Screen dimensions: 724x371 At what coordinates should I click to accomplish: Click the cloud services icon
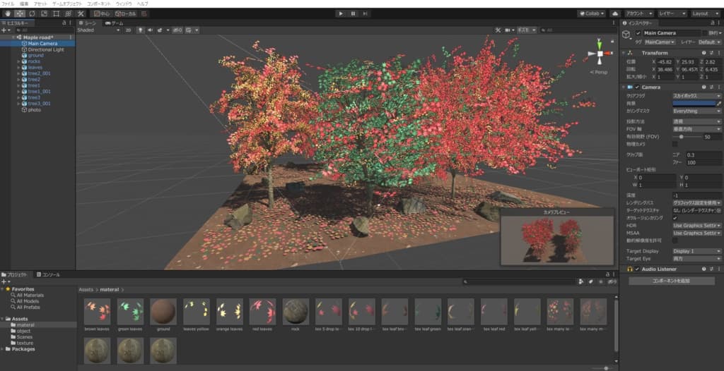tap(614, 13)
